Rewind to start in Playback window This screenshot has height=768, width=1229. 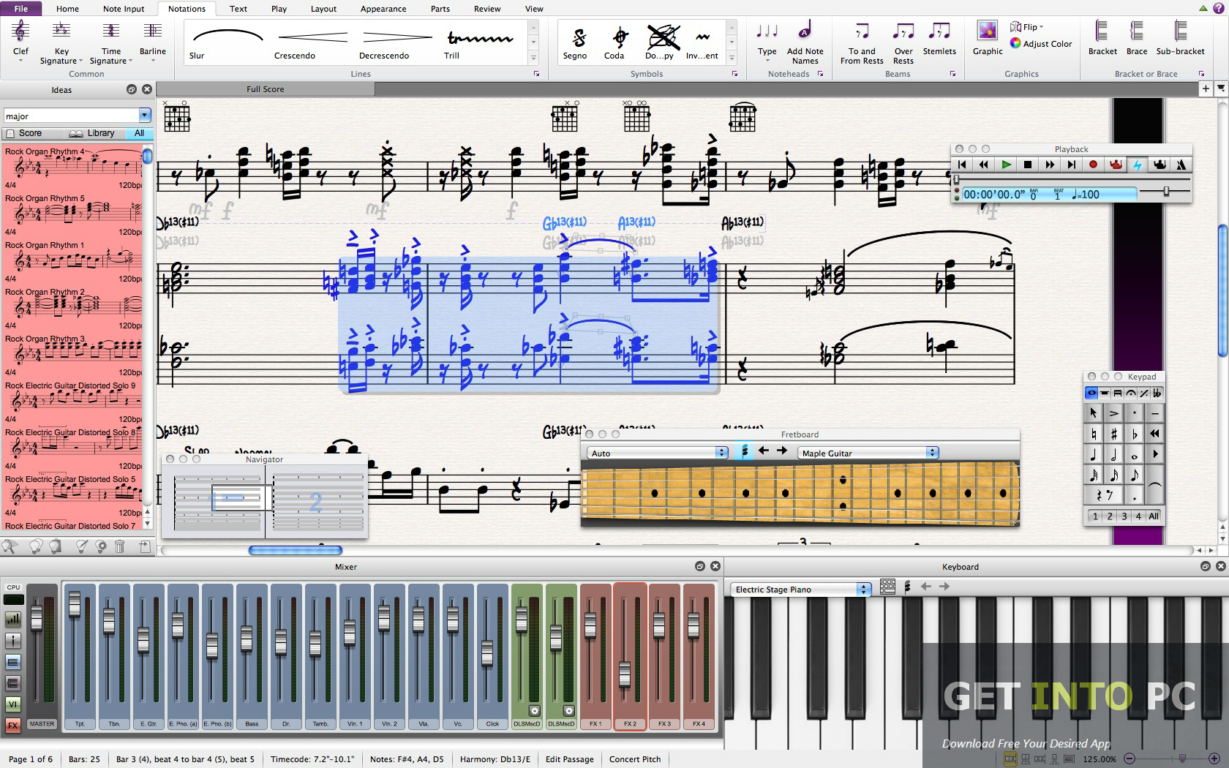pos(962,165)
